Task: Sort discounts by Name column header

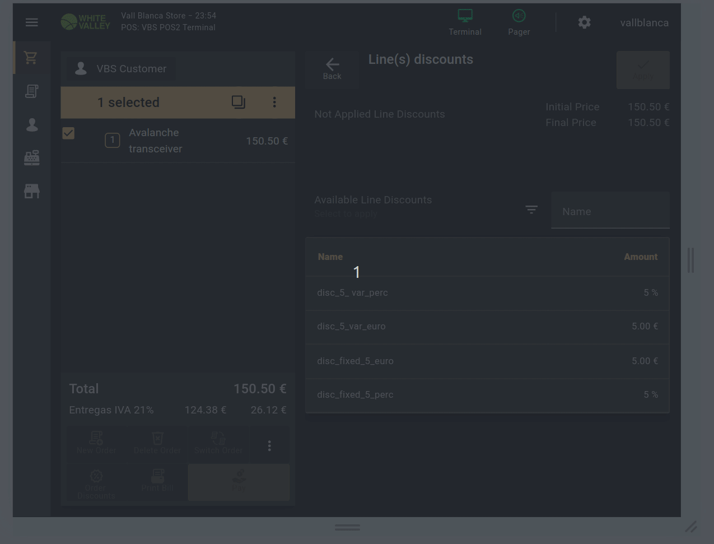Action: pos(330,257)
